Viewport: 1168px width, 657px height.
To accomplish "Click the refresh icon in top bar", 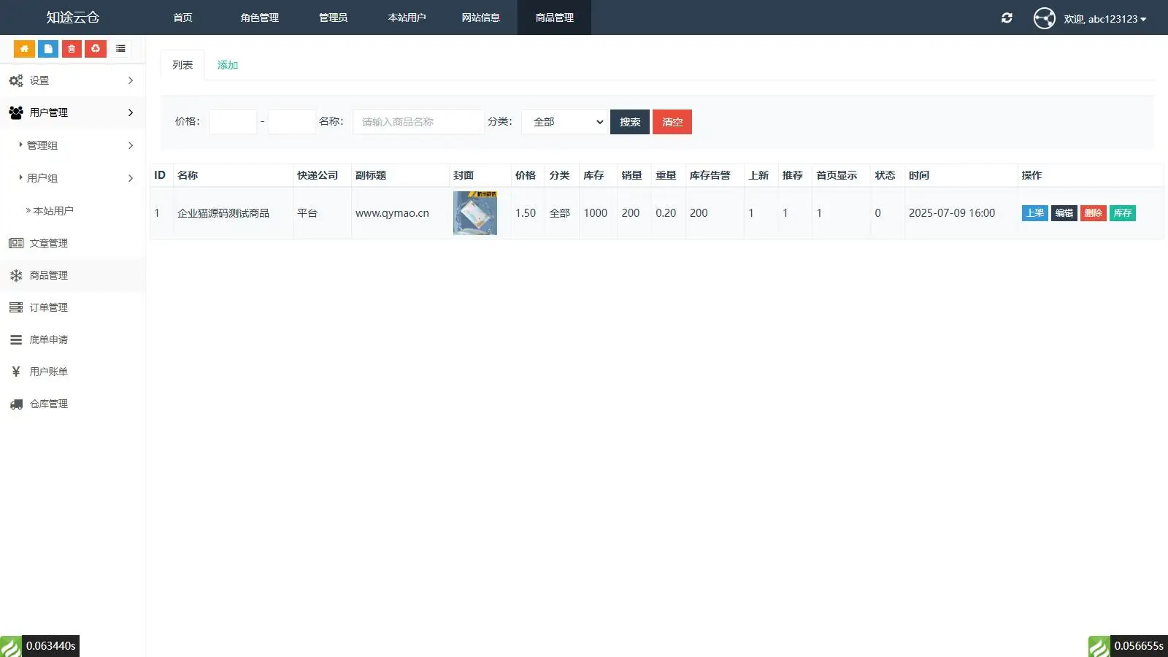I will pos(1007,18).
